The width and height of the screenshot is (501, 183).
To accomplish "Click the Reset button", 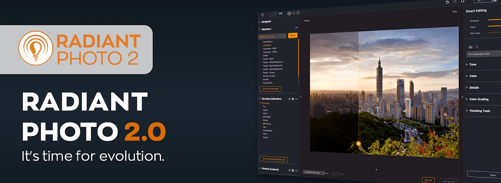I will pyautogui.click(x=484, y=174).
